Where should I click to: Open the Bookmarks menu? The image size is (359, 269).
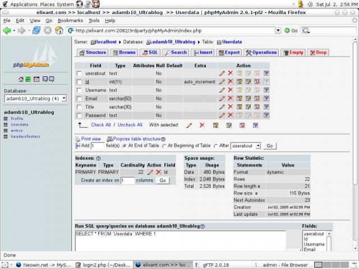[x=70, y=21]
